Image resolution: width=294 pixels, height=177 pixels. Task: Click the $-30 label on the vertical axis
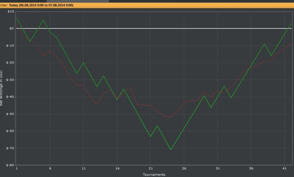[10, 80]
